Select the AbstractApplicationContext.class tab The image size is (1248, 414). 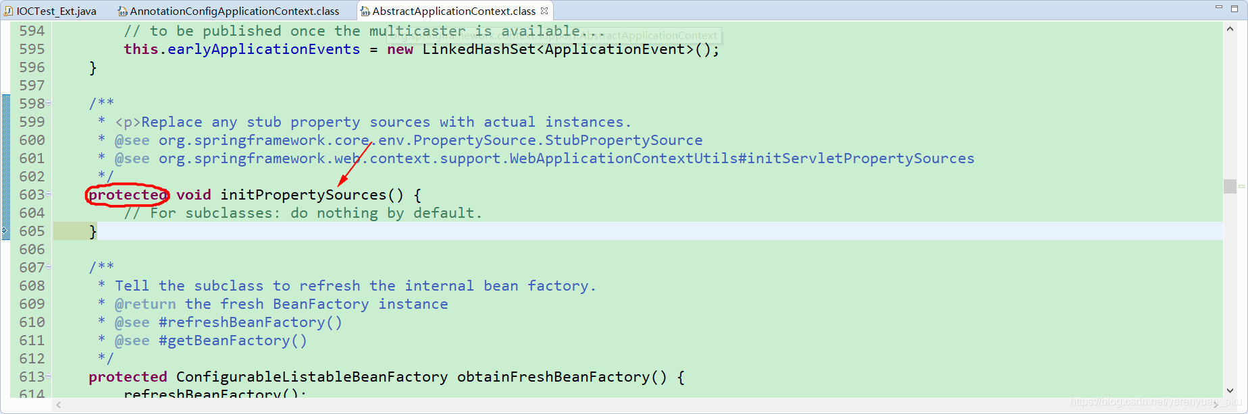(454, 11)
